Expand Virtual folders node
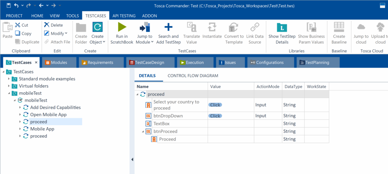The width and height of the screenshot is (388, 174). 9,86
